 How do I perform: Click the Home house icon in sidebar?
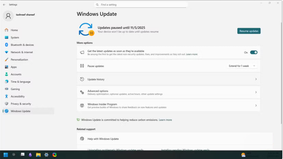point(6,30)
